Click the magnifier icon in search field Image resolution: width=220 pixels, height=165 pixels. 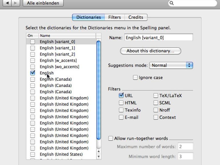(172, 3)
